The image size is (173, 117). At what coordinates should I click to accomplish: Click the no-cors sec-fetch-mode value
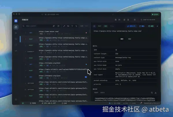coord(119,65)
